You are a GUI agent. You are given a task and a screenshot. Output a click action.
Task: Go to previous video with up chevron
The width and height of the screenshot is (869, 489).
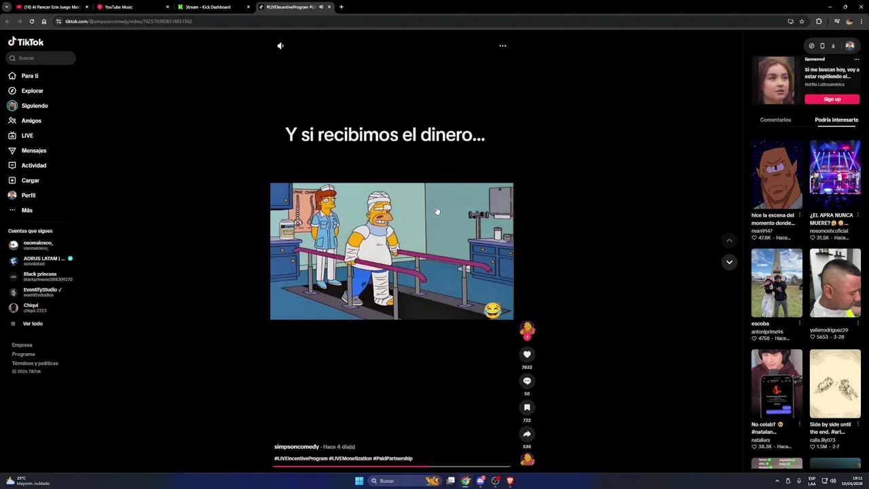729,240
